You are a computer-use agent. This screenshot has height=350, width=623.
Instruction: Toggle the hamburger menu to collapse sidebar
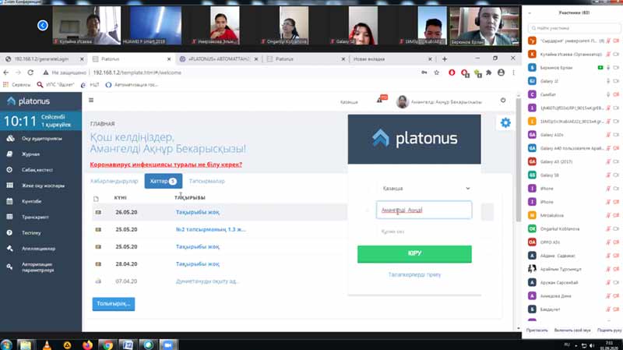91,101
